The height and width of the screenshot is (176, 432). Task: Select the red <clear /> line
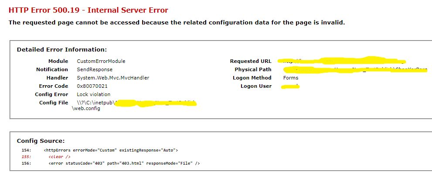(x=60, y=157)
